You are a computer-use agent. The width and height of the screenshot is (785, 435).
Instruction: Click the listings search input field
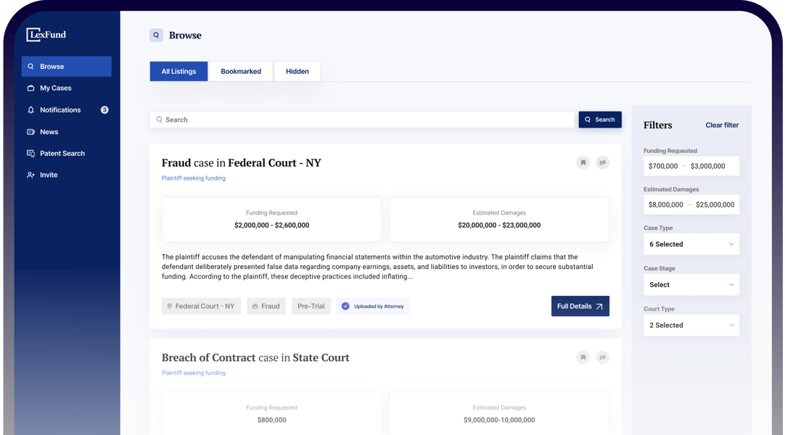363,120
